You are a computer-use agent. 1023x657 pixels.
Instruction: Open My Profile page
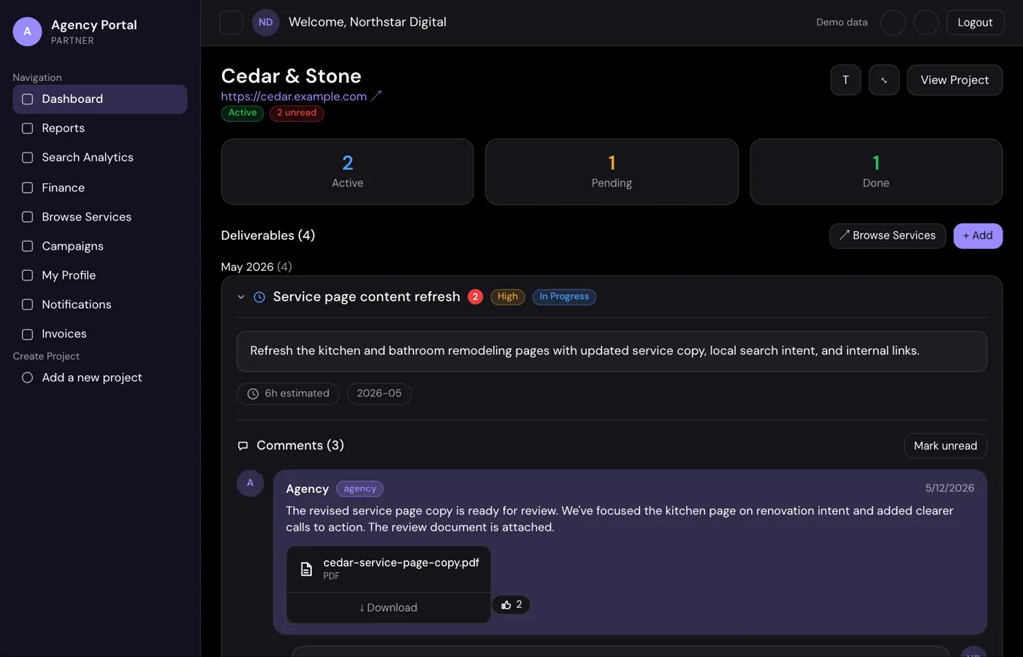(100, 275)
